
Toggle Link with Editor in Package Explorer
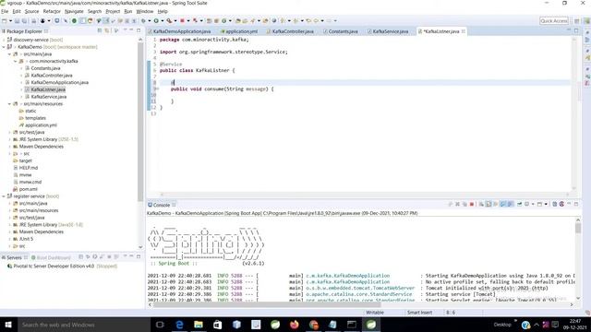(x=107, y=30)
